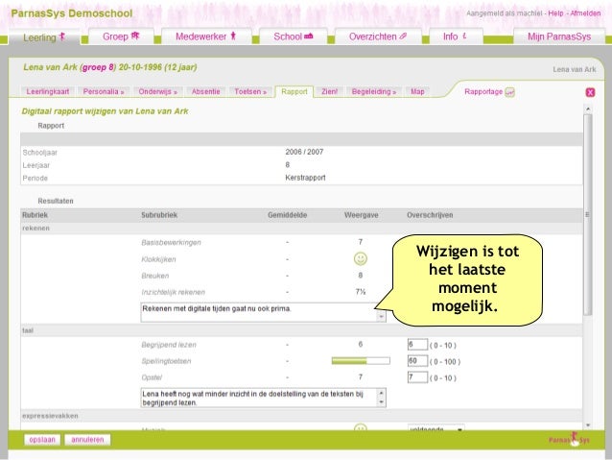Image resolution: width=612 pixels, height=460 pixels.
Task: Click the Opstel override field
Action: point(417,377)
